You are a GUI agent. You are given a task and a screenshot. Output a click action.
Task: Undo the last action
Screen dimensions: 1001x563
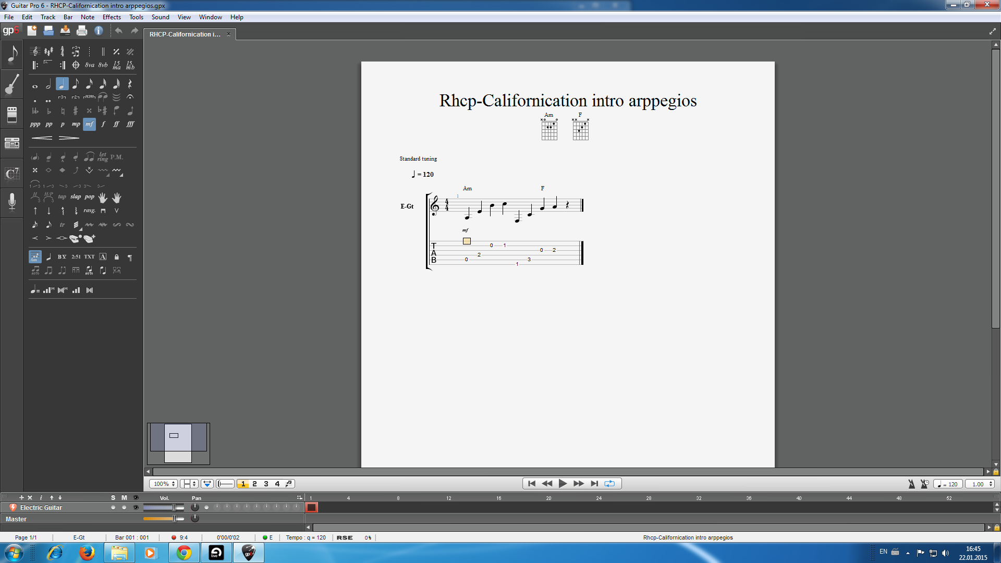point(119,31)
